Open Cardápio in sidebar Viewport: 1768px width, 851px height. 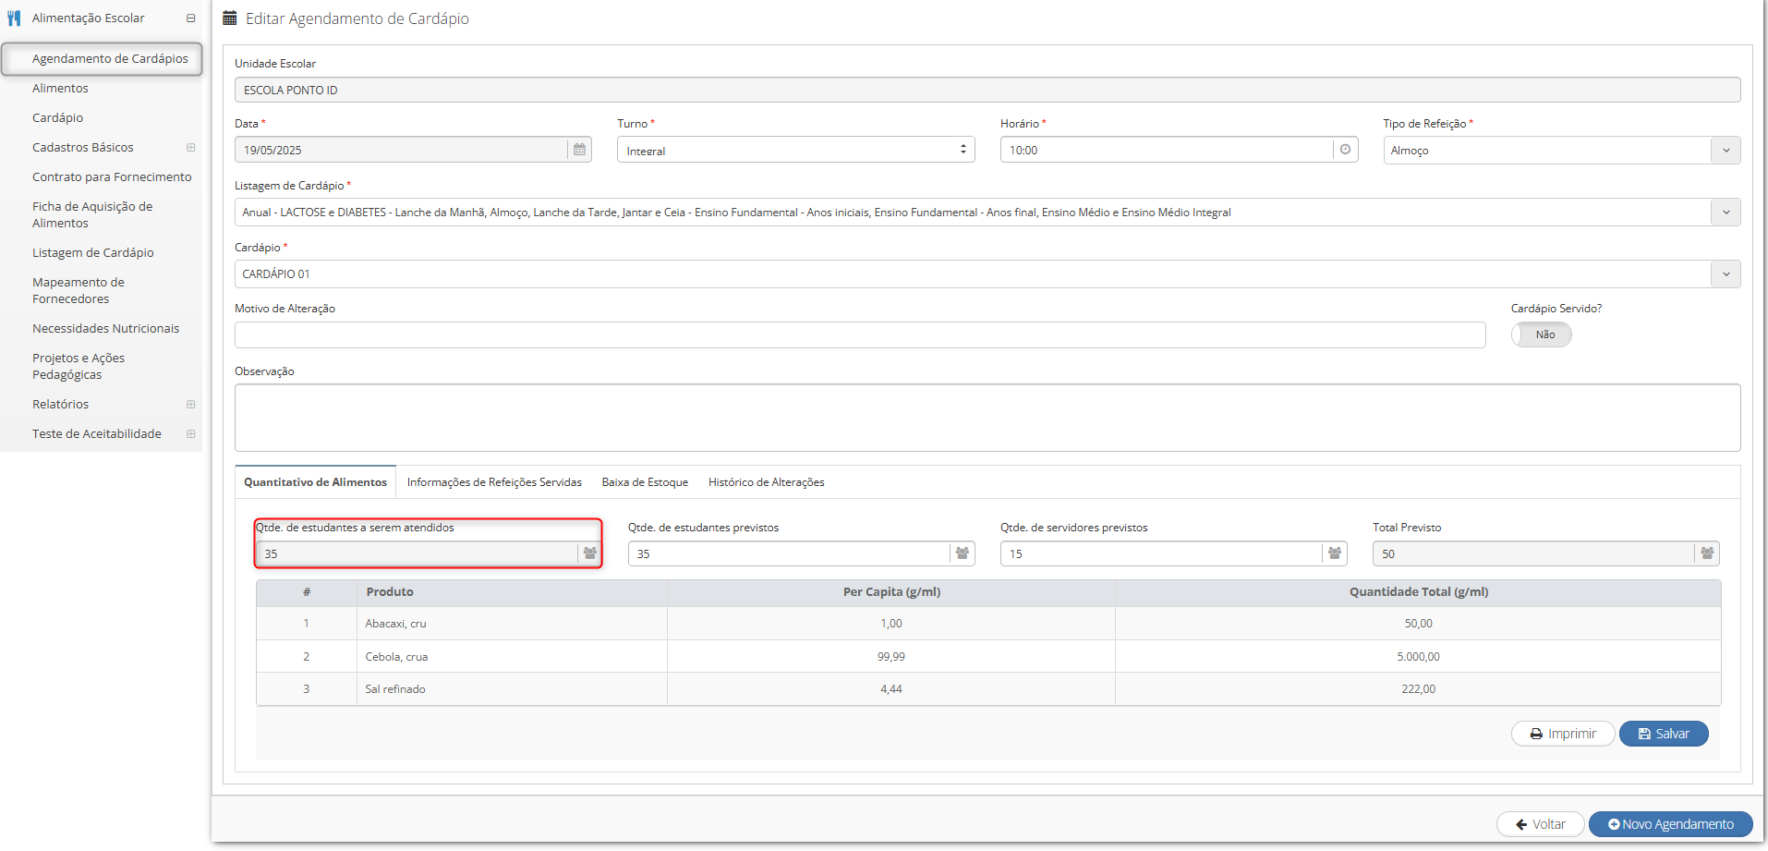pos(57,118)
